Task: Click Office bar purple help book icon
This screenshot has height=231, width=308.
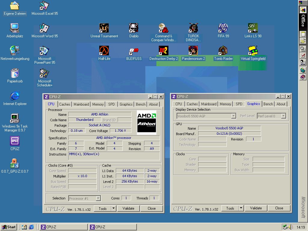Action: tap(303, 77)
